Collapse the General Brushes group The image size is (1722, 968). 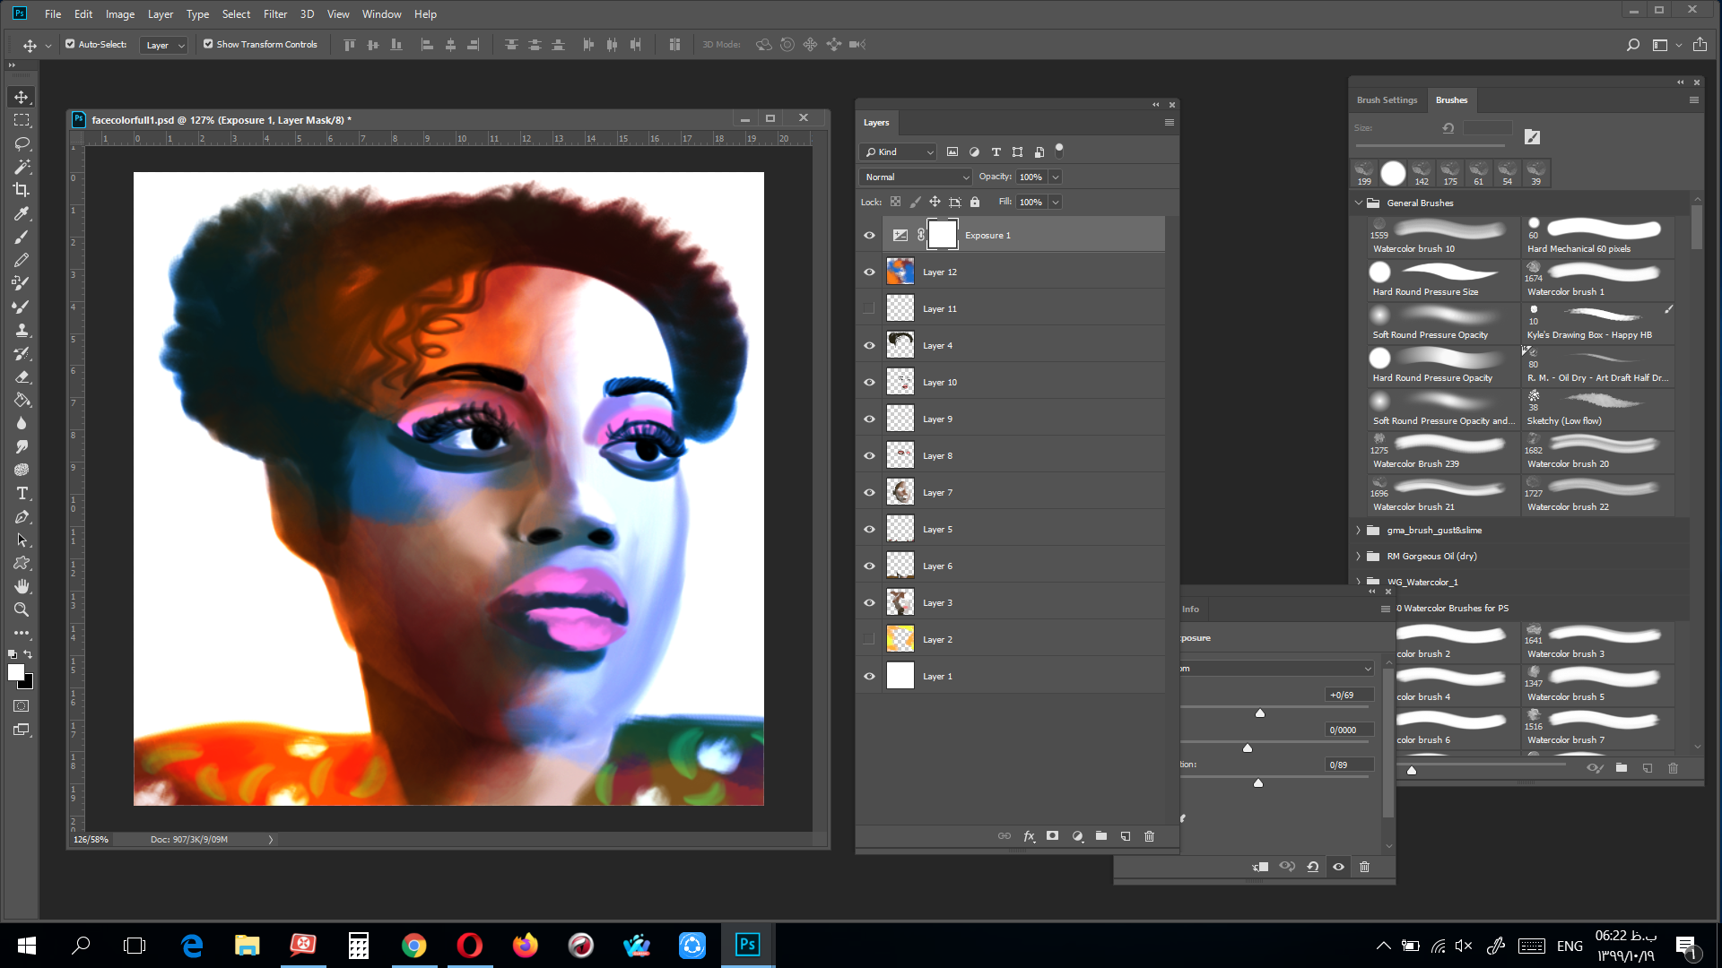click(x=1359, y=203)
